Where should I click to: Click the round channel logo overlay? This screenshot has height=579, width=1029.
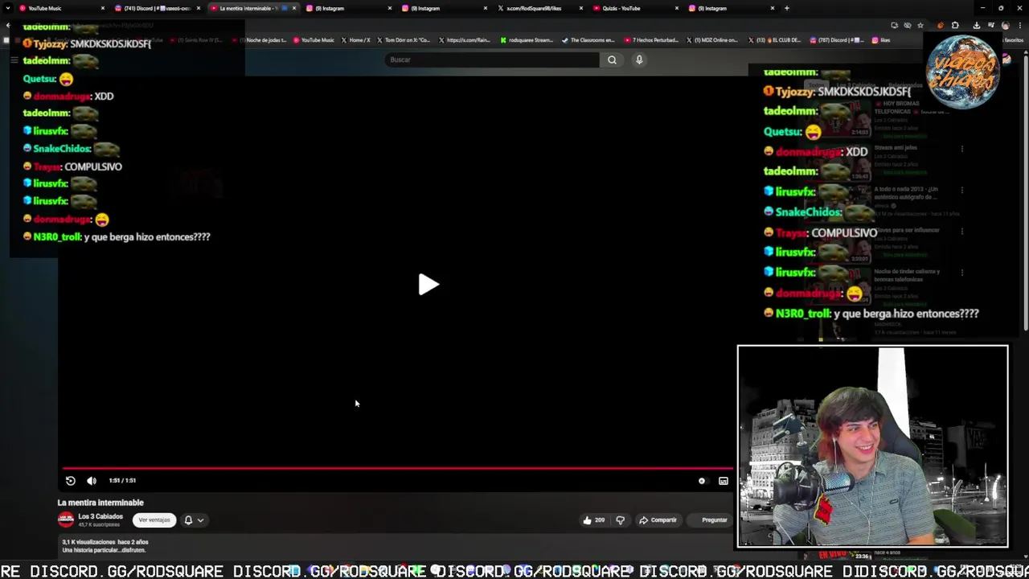point(962,71)
